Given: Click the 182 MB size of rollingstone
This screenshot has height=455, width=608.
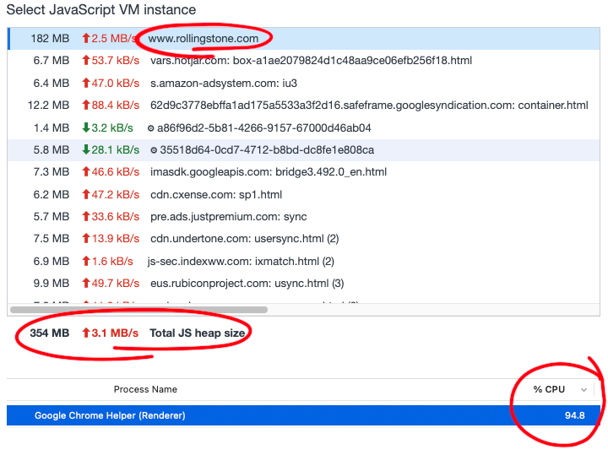Looking at the screenshot, I should 50,39.
